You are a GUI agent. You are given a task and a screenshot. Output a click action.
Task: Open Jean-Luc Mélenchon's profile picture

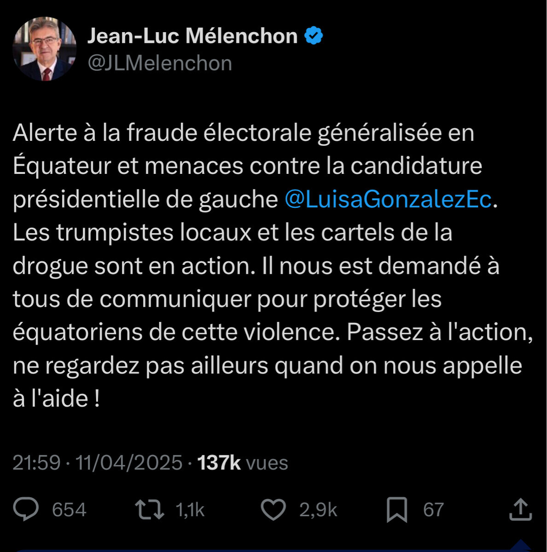(45, 49)
